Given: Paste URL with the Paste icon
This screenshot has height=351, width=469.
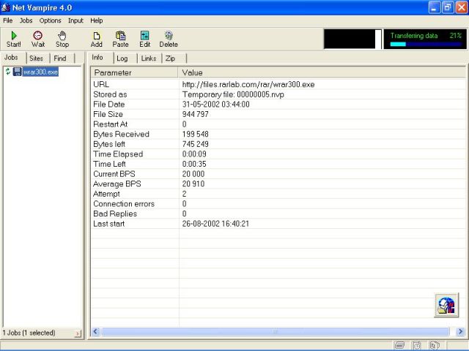Looking at the screenshot, I should [x=120, y=36].
